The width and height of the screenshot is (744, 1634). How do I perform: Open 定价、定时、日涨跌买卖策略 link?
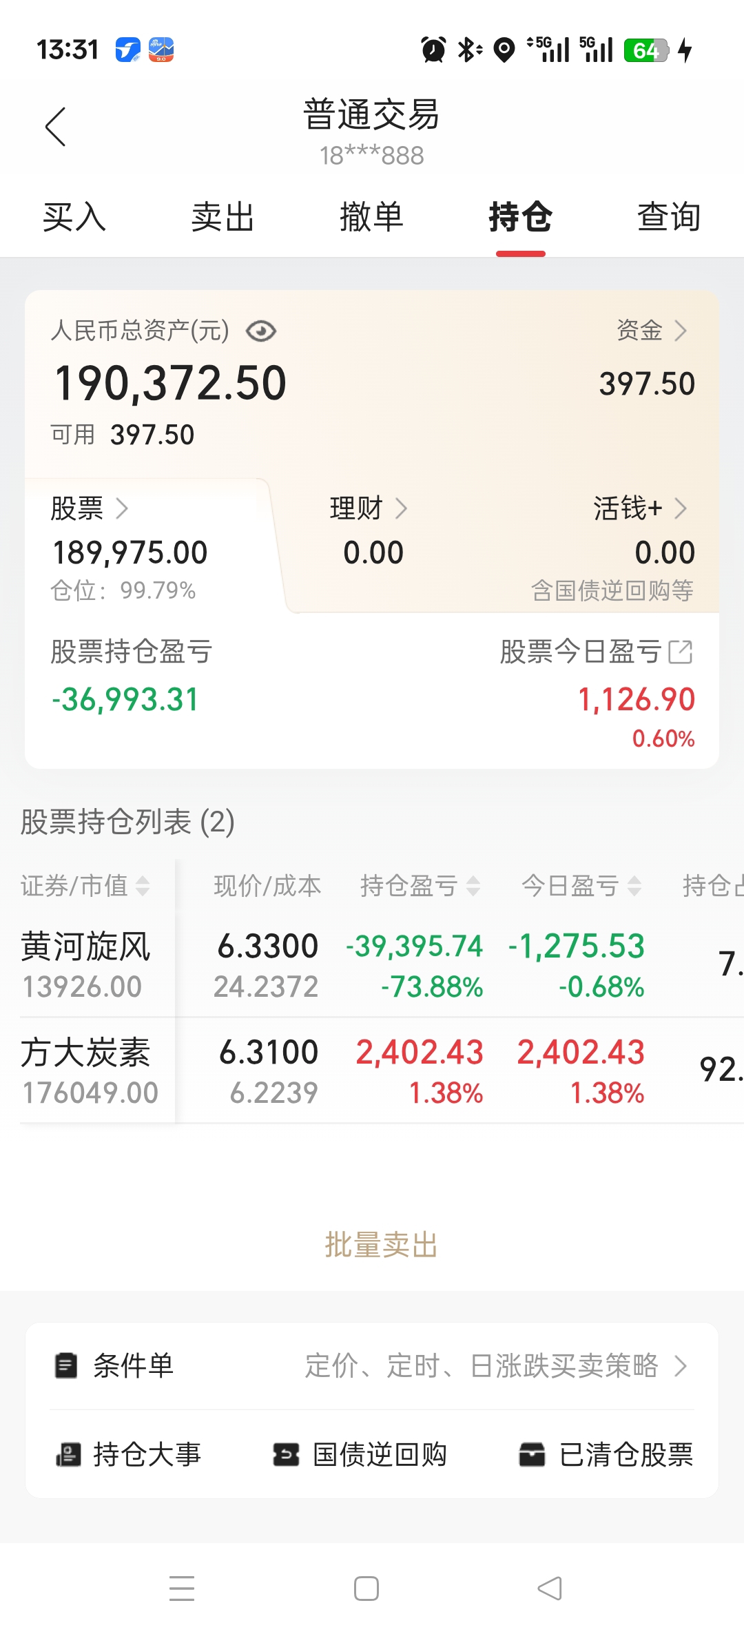(x=496, y=1365)
